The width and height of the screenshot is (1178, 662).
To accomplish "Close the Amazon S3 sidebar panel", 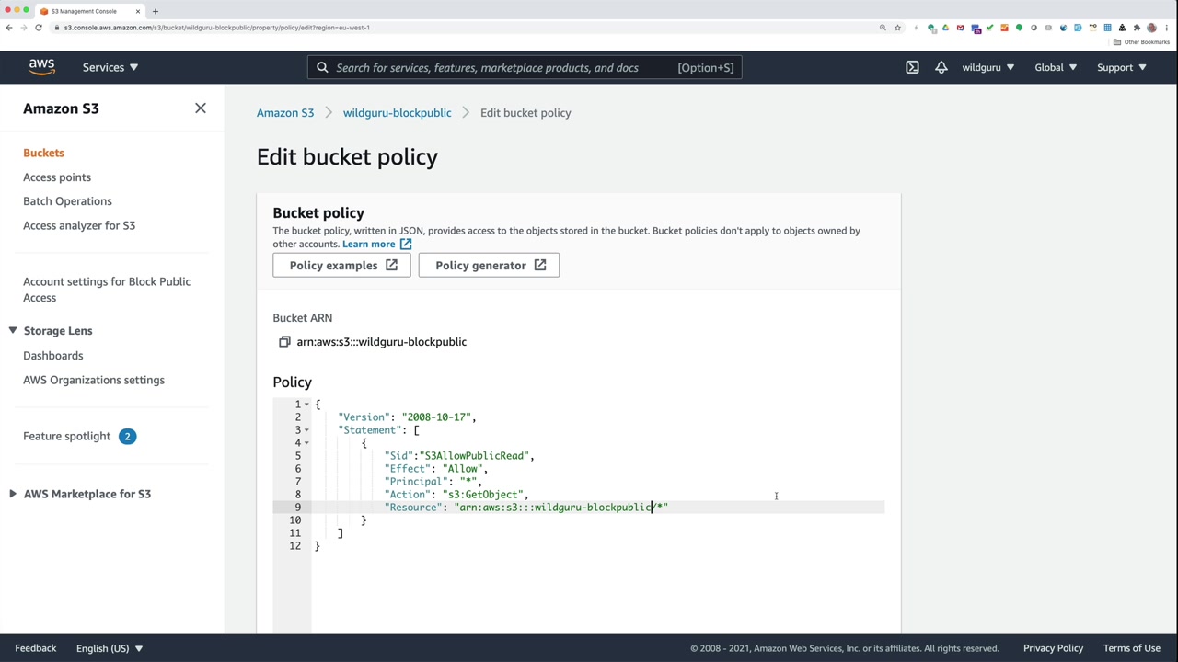I will pos(201,108).
